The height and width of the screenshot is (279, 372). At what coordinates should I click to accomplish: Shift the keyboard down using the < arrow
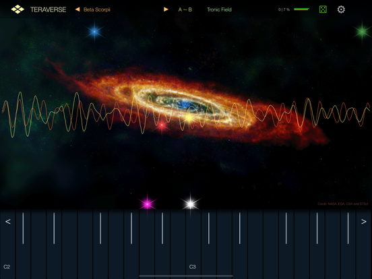pos(8,222)
